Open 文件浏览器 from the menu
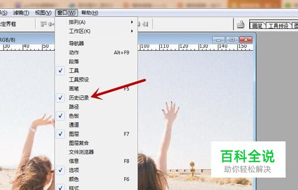This screenshot has width=298, height=190. click(x=96, y=152)
